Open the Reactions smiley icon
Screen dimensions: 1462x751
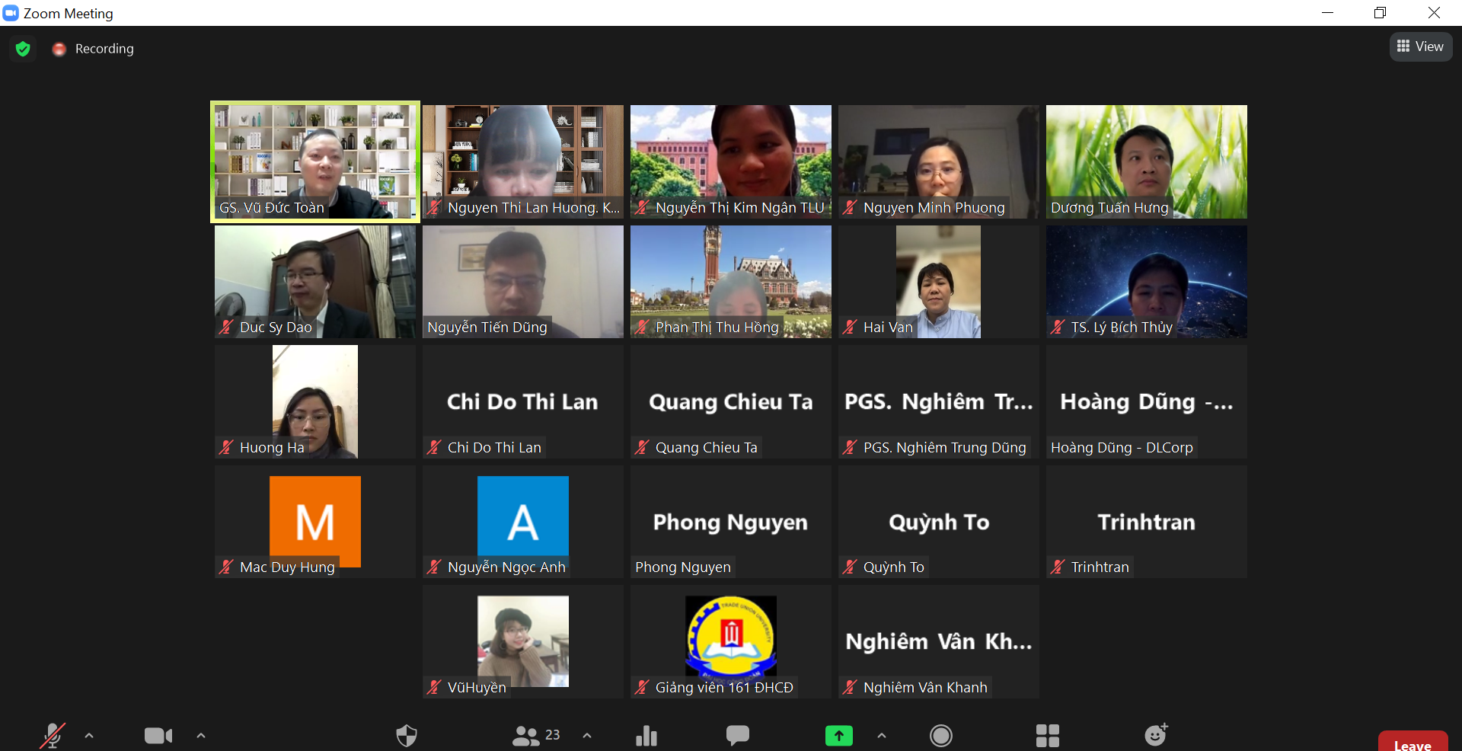coord(1156,735)
